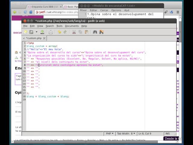Copy selection using the Copy icon
Screen dimensions: 193x145
pos(80,32)
